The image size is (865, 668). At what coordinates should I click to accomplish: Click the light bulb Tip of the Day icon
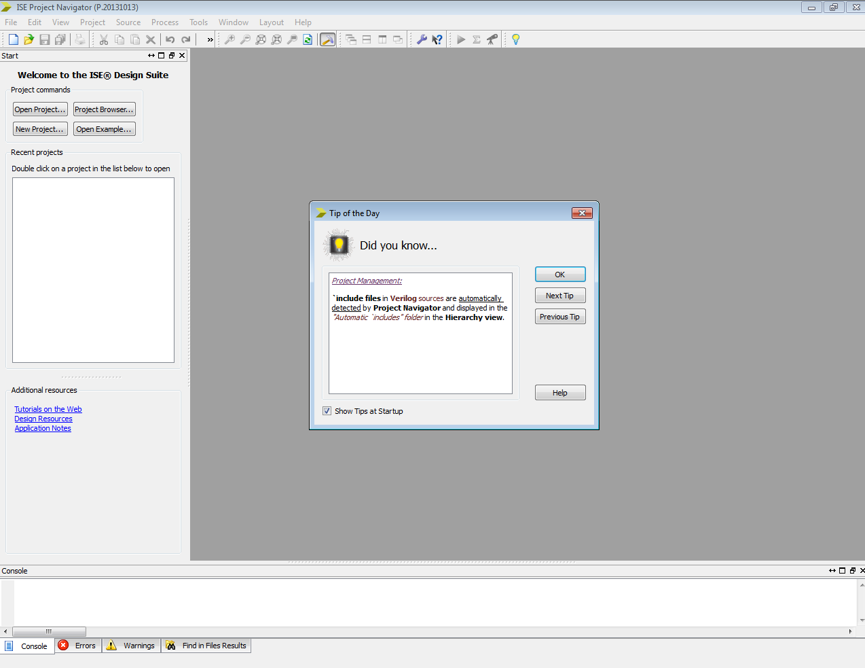[x=516, y=39]
